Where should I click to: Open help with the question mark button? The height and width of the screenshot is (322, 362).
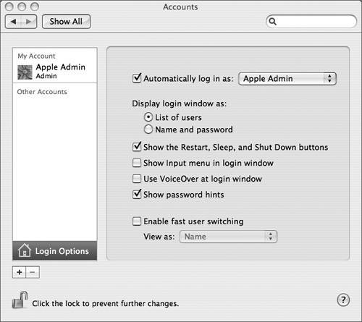click(343, 300)
